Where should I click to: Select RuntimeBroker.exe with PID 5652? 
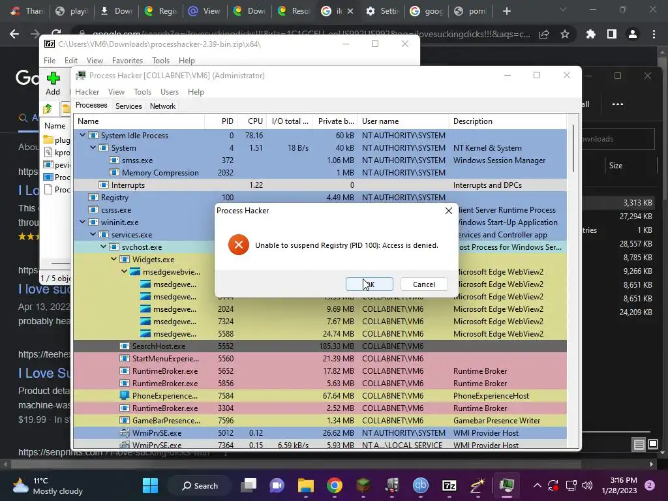tap(320, 371)
